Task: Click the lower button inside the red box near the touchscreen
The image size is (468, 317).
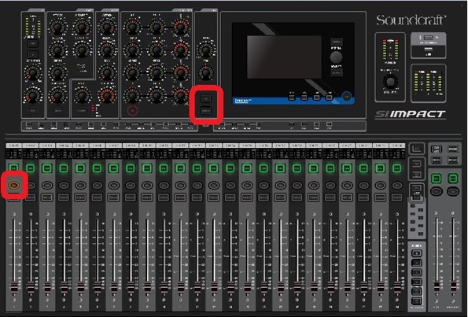Action: (x=206, y=111)
